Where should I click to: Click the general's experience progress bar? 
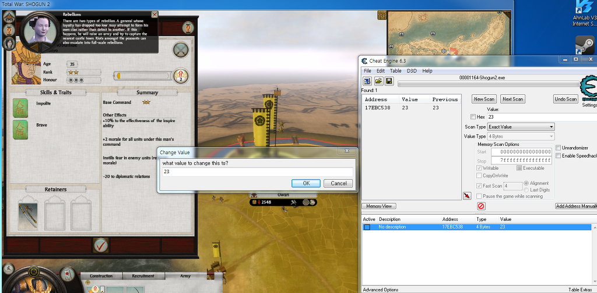[x=142, y=76]
